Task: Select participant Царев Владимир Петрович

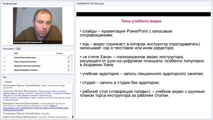Action: pos(26,70)
